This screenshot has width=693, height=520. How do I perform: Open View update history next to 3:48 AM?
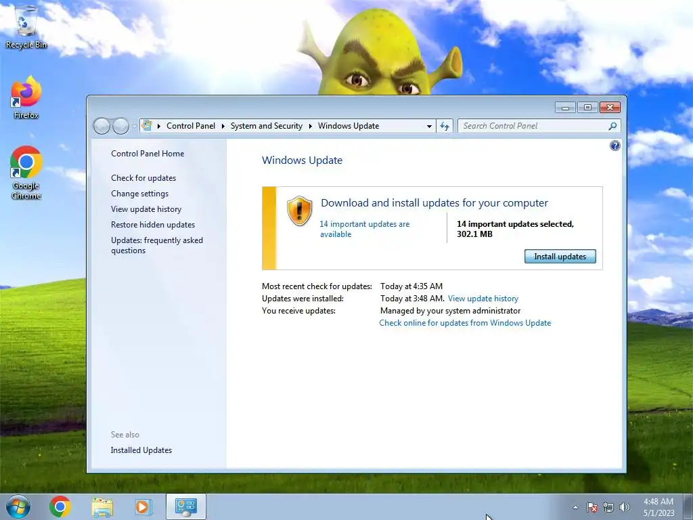click(483, 299)
